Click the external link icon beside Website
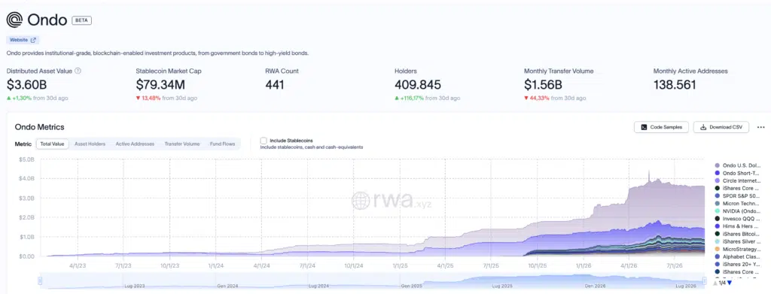 coord(33,41)
